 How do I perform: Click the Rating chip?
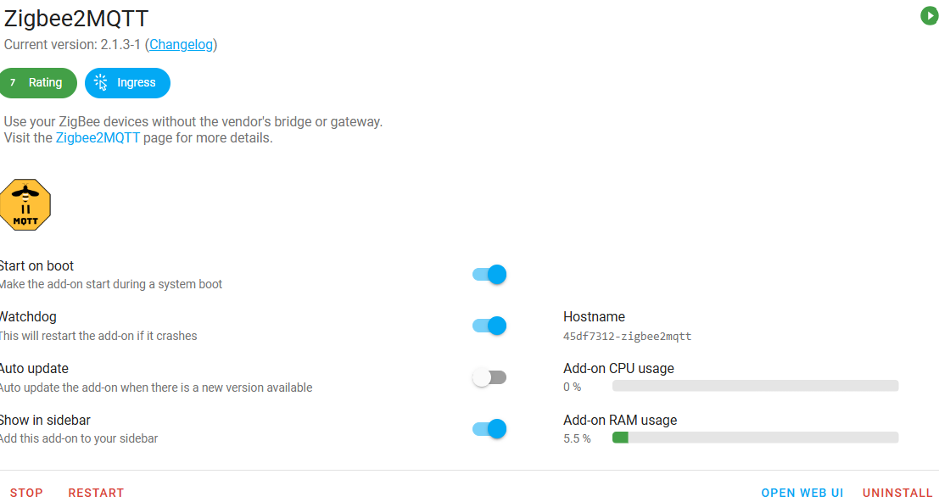click(45, 83)
